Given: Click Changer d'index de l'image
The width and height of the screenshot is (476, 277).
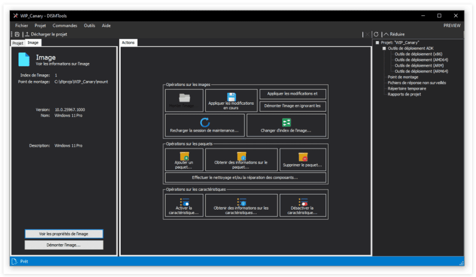Looking at the screenshot, I should [286, 125].
